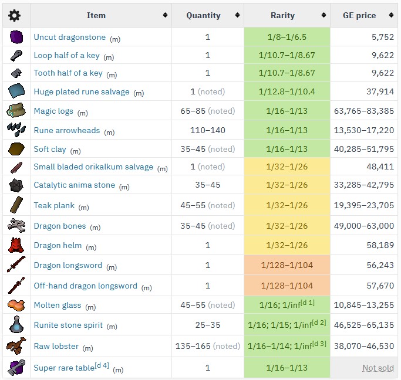Open the Rune arrowheads link

(67, 131)
